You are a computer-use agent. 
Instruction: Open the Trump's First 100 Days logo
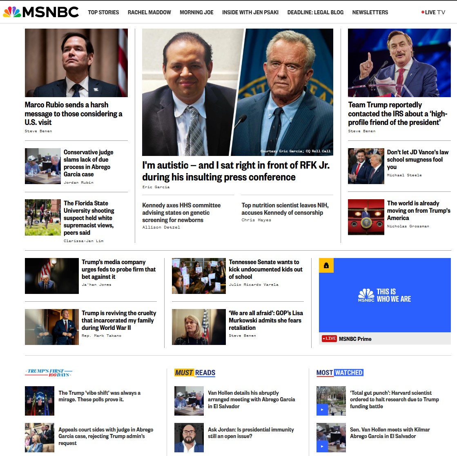49,373
